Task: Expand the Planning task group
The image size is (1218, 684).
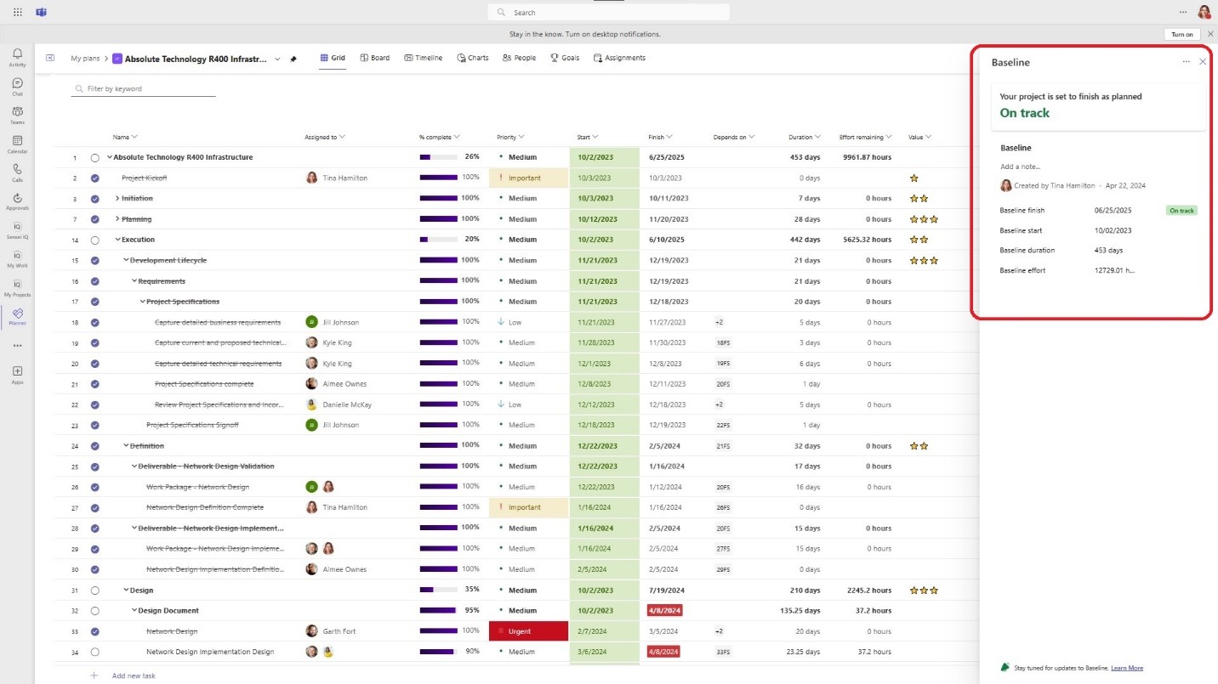Action: (117, 219)
